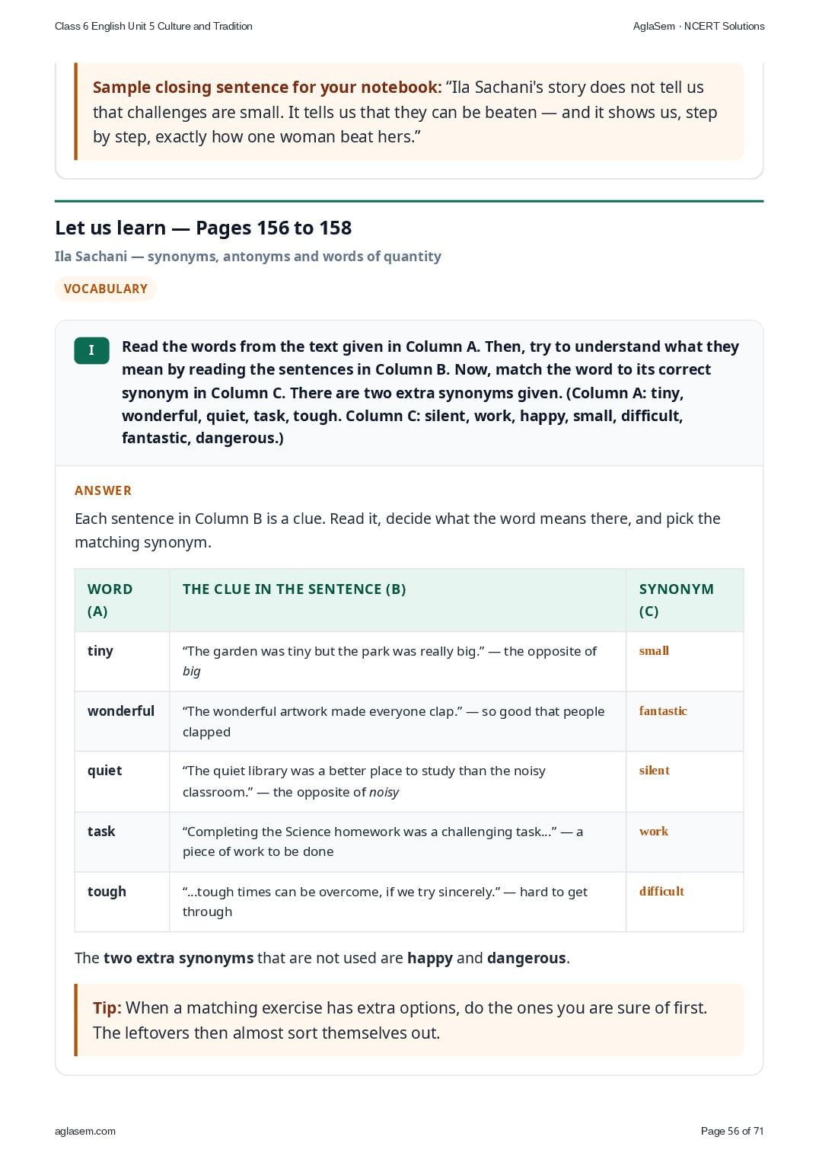Click the synonym 'difficult' for tough
Viewport: 819px width, 1159px height.
(x=661, y=891)
